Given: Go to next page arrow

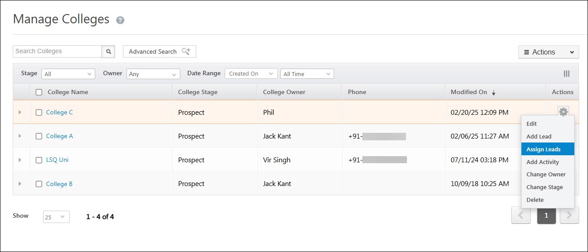Looking at the screenshot, I should tap(569, 215).
